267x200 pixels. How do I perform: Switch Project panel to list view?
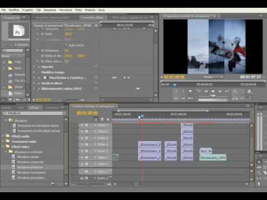pyautogui.click(x=4, y=100)
